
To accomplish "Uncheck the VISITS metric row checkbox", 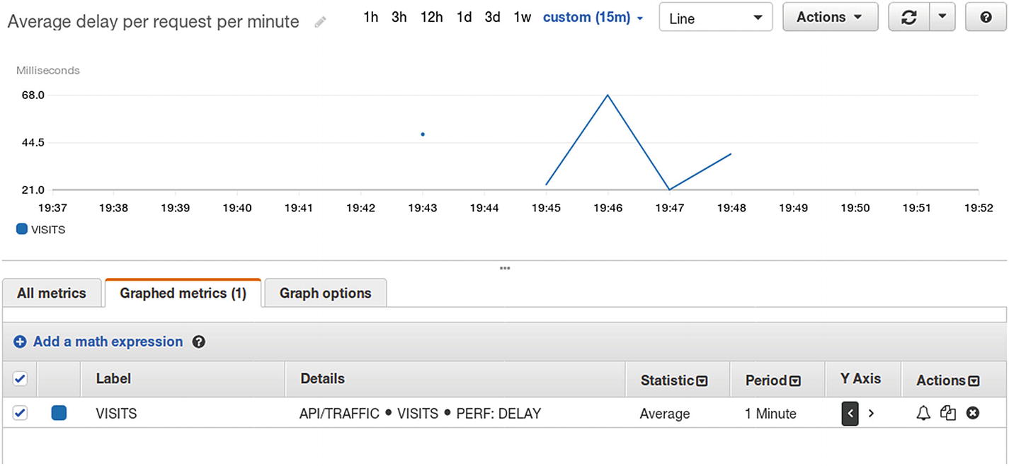I will point(21,414).
